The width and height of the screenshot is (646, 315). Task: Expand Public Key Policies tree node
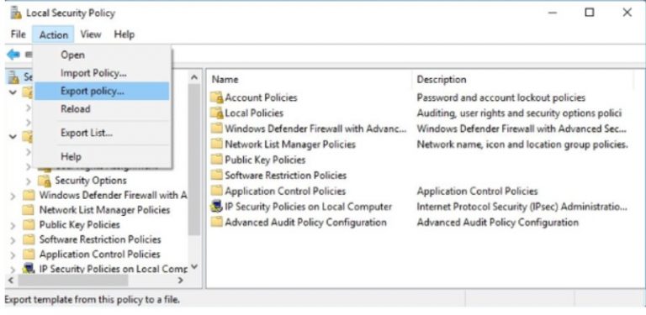click(x=13, y=225)
